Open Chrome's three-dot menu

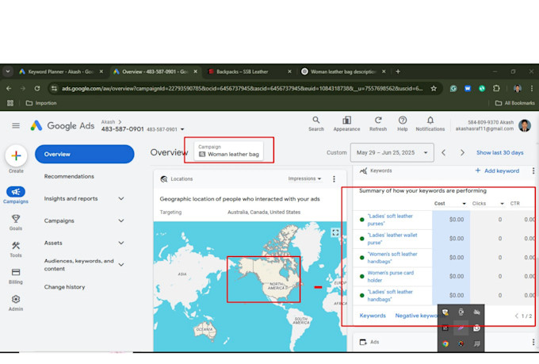[x=531, y=88]
